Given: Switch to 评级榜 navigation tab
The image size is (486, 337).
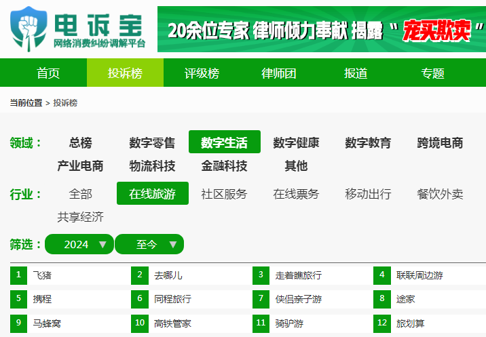Looking at the screenshot, I should pyautogui.click(x=202, y=73).
